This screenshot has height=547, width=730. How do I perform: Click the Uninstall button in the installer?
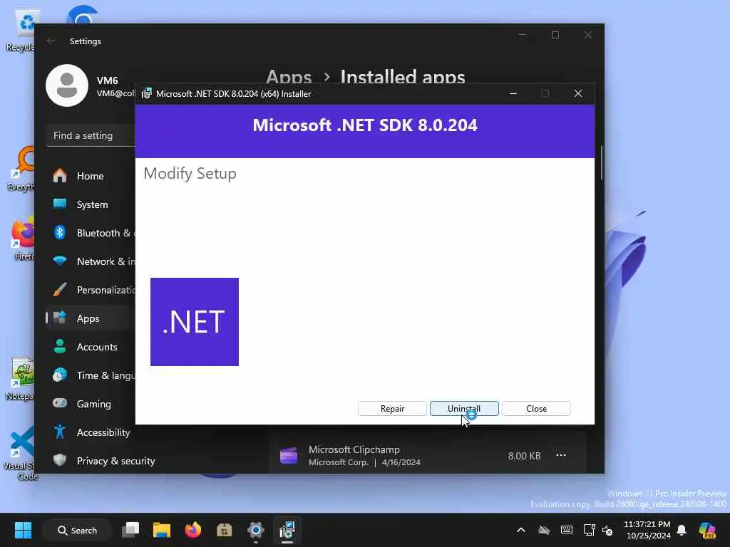click(x=464, y=408)
